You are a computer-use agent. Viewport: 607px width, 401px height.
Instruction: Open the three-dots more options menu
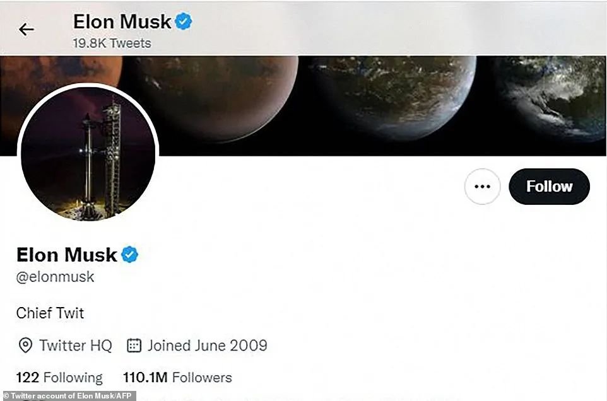click(x=482, y=187)
